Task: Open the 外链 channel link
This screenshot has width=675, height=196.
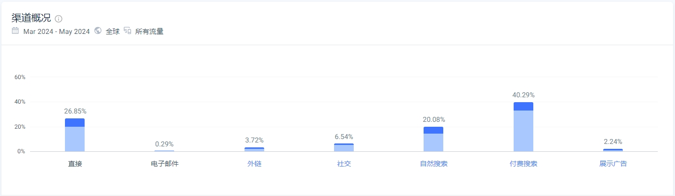Action: (x=254, y=164)
